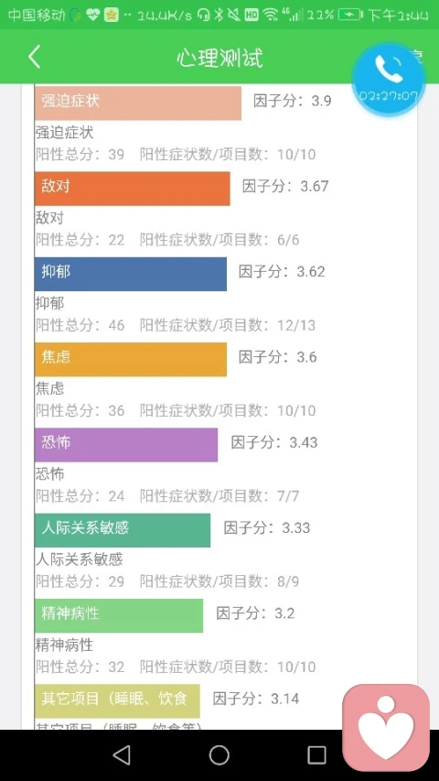The height and width of the screenshot is (781, 439).
Task: Tap the 心理测试 page title
Action: pos(219,58)
